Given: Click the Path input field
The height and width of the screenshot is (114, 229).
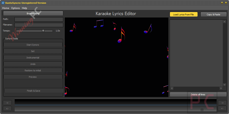Looking at the screenshot, I should pos(39,19).
